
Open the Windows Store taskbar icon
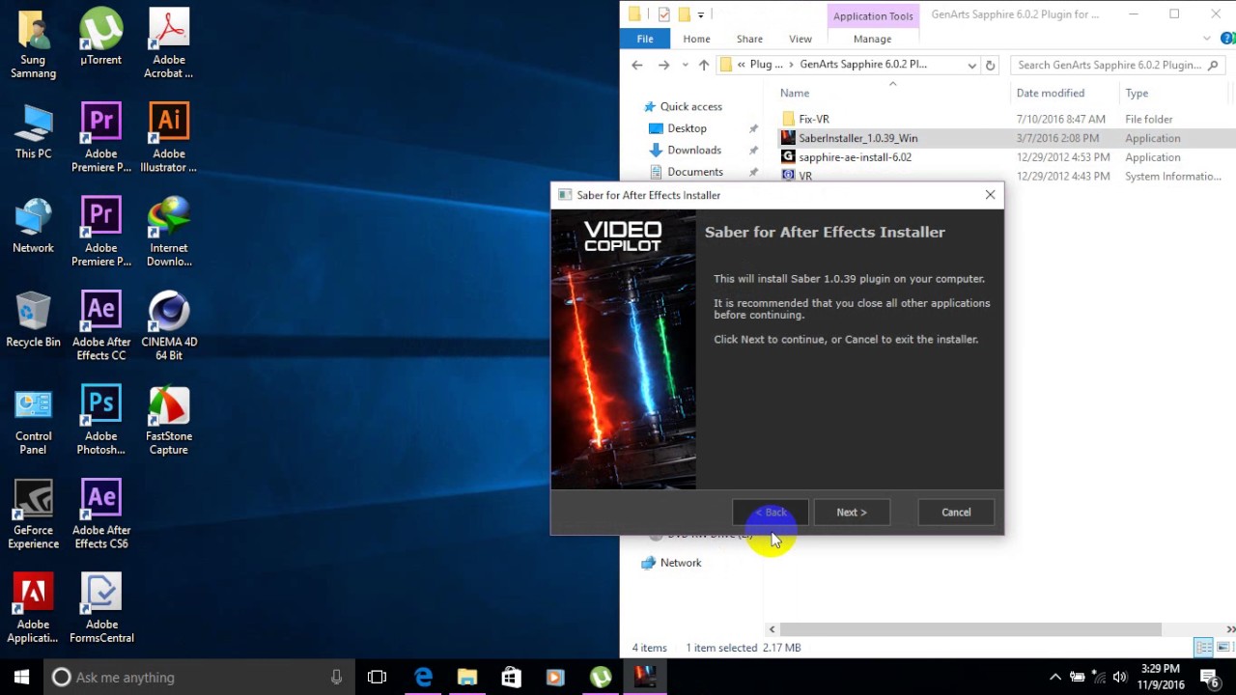pos(511,677)
